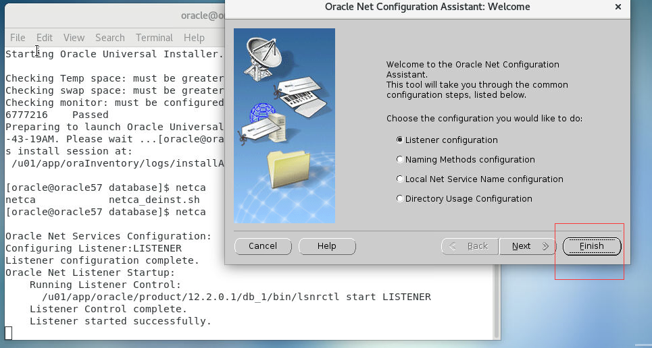Click the Back button
The height and width of the screenshot is (348, 652).
click(x=470, y=246)
